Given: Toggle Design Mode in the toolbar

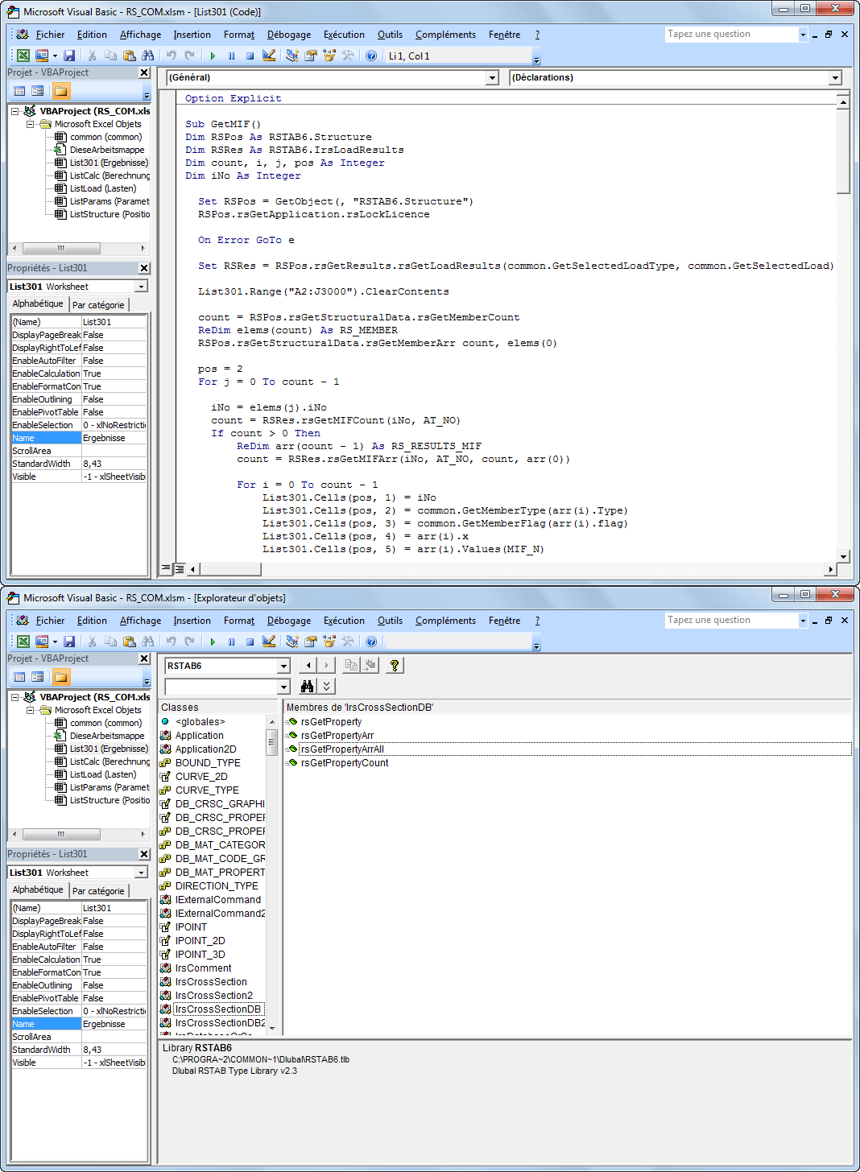Looking at the screenshot, I should 268,55.
